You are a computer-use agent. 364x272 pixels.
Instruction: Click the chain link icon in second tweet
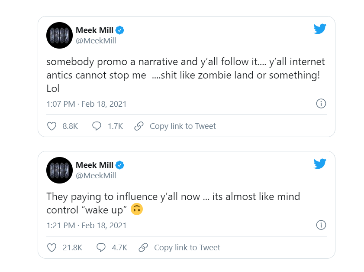[143, 248]
